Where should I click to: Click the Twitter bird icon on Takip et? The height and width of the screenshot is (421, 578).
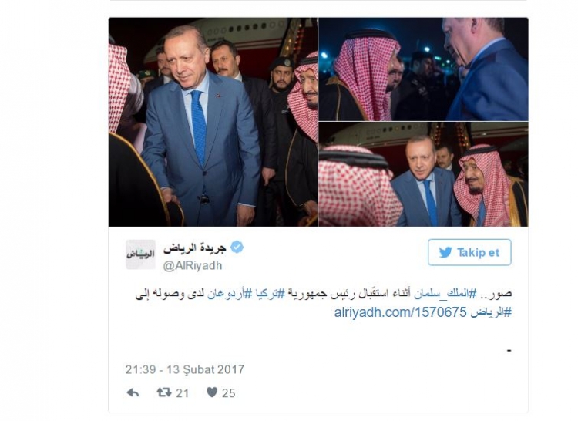pyautogui.click(x=445, y=253)
